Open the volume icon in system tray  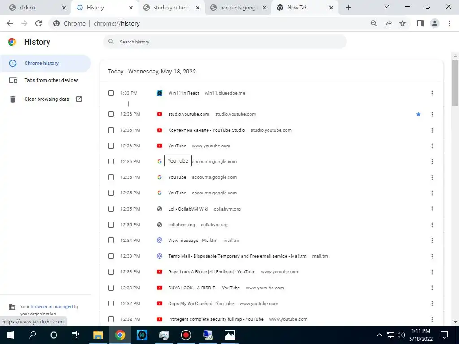[401, 335]
